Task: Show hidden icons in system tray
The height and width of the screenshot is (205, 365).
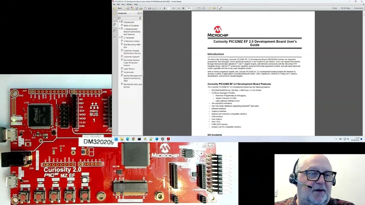Action: 336,139
